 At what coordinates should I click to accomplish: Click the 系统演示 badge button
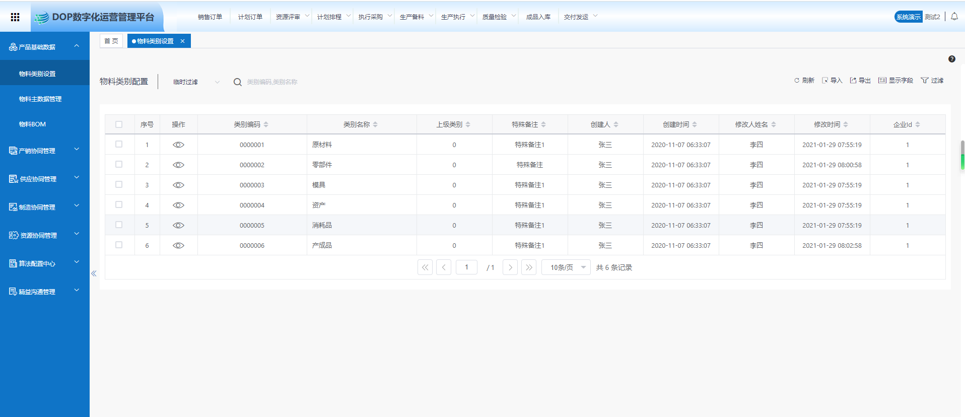(x=908, y=17)
